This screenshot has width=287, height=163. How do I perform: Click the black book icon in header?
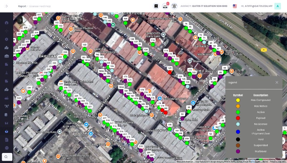(156, 6)
